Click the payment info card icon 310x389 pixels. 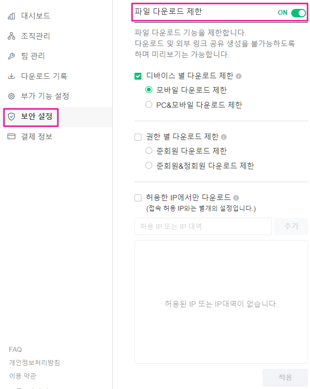pos(11,137)
